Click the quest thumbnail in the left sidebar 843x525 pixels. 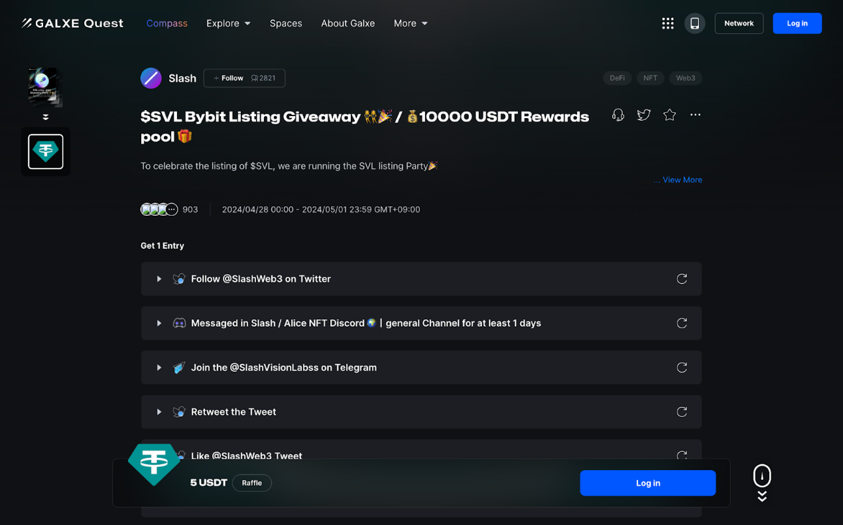[45, 86]
